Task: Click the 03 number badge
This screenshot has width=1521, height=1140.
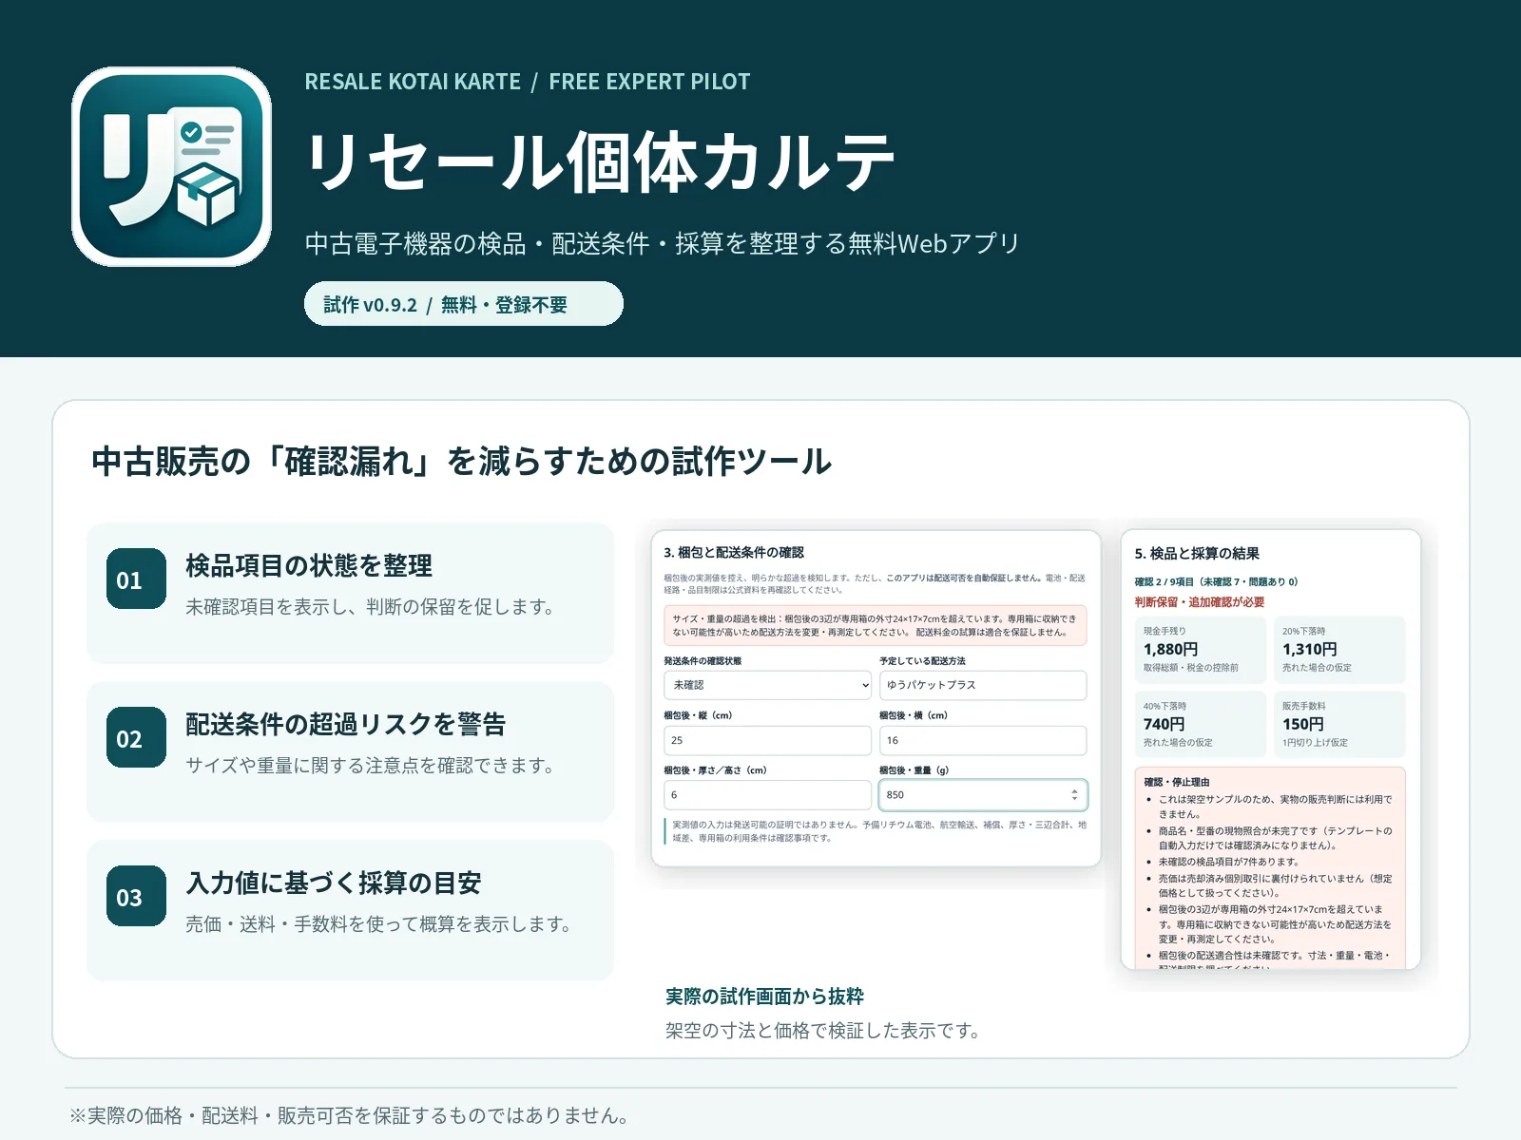Action: pyautogui.click(x=136, y=896)
